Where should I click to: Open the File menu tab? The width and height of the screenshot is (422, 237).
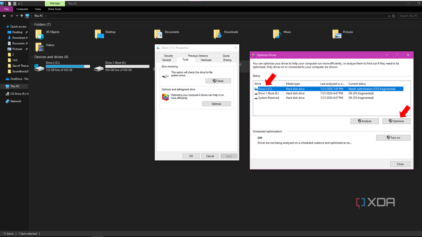click(x=7, y=9)
